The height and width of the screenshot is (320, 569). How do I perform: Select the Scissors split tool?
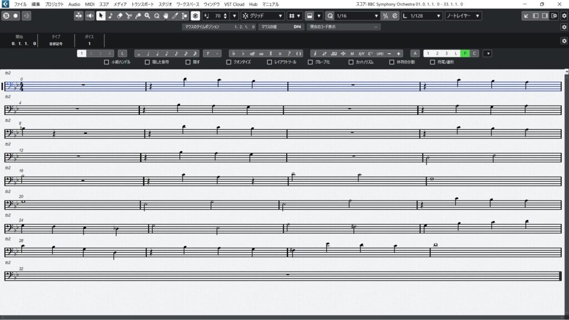128,16
